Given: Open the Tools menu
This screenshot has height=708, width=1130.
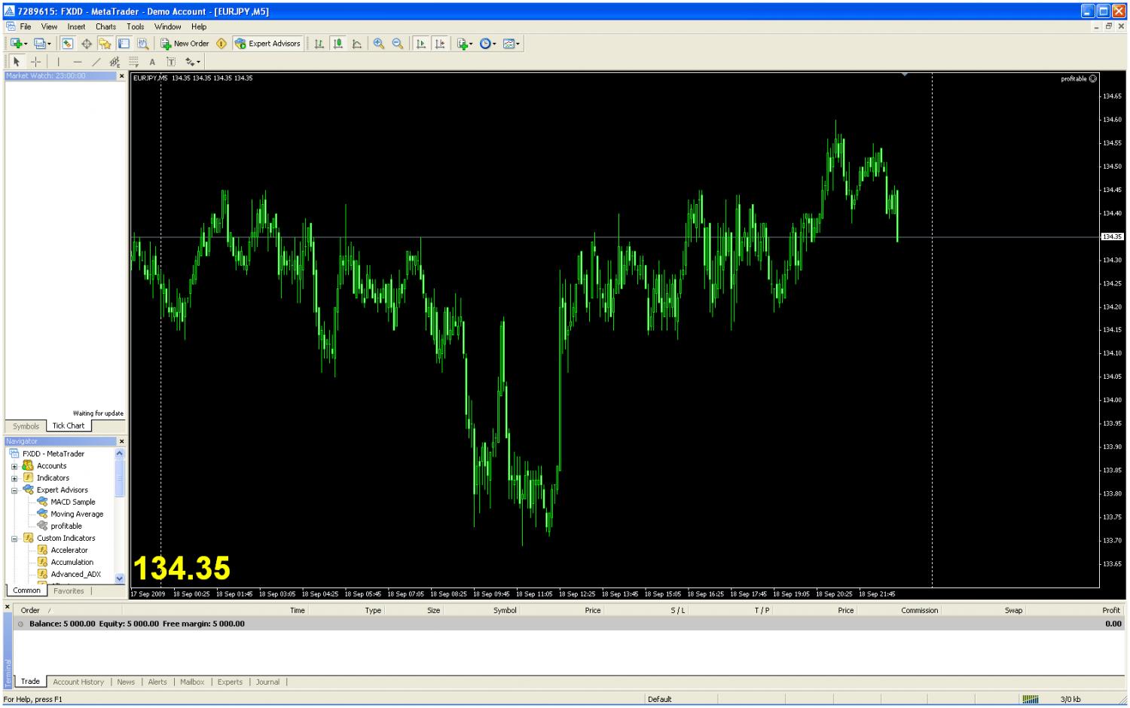Looking at the screenshot, I should click(135, 26).
